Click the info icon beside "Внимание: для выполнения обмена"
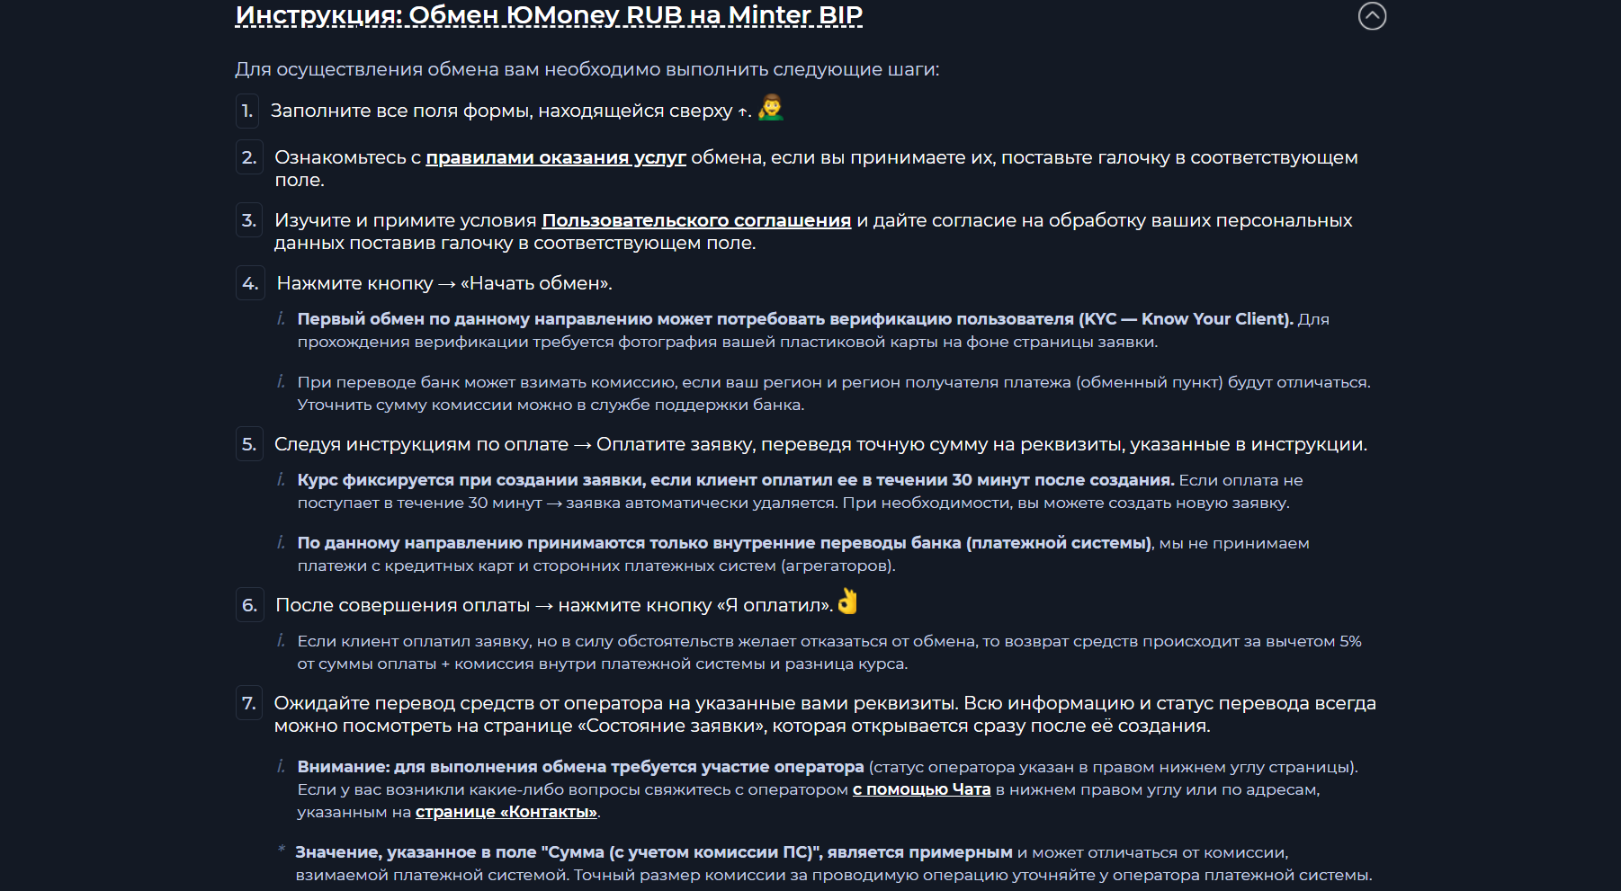Viewport: 1621px width, 891px height. pos(282,766)
